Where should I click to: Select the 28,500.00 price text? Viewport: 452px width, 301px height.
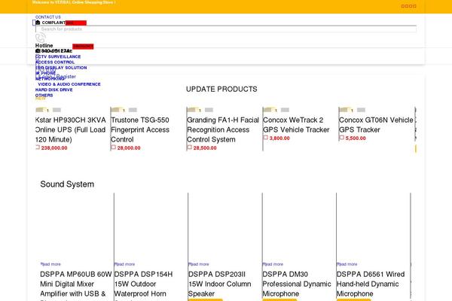[x=205, y=148]
